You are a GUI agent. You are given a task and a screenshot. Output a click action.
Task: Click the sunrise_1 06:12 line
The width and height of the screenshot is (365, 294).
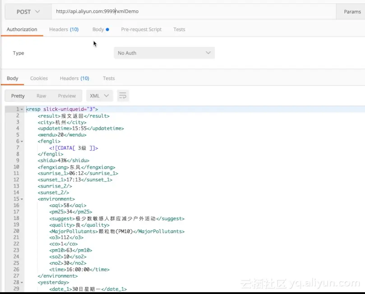(x=78, y=173)
